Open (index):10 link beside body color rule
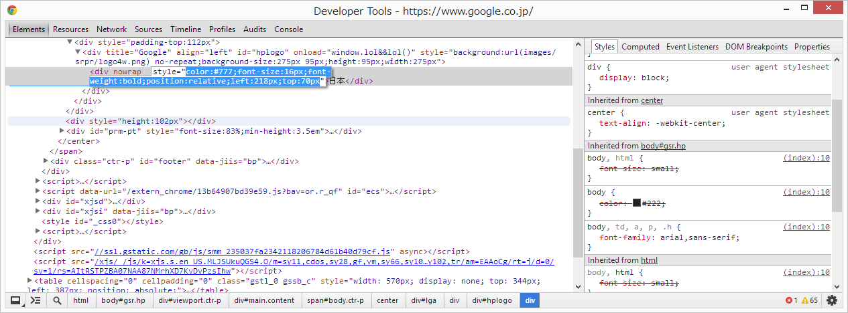Image resolution: width=848 pixels, height=313 pixels. click(x=806, y=192)
